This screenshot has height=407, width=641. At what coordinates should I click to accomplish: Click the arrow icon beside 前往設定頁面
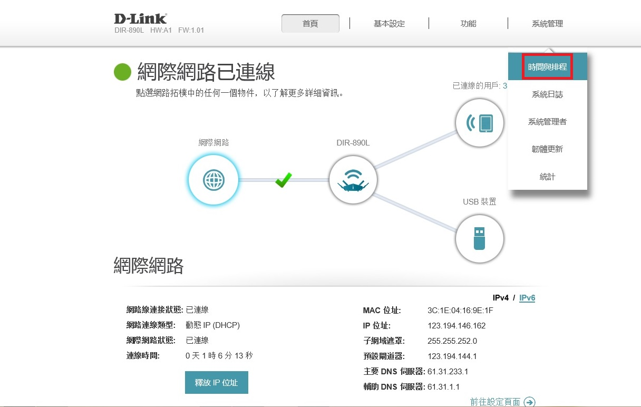(x=530, y=402)
